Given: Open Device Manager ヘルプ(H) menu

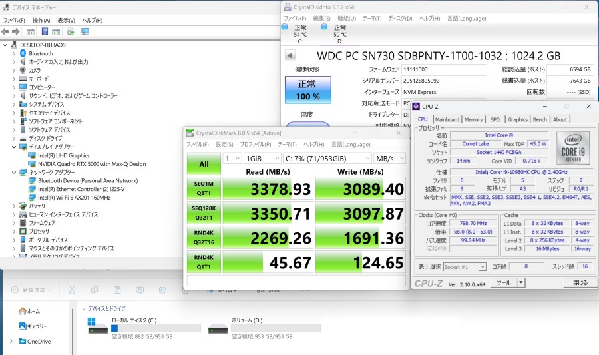Looking at the screenshot, I should click(x=93, y=20).
